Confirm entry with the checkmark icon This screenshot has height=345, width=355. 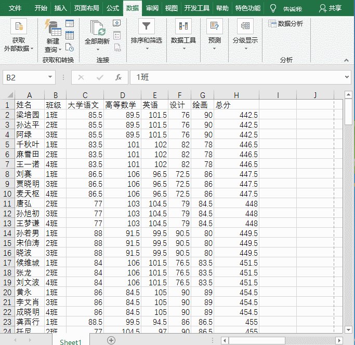tap(100, 77)
